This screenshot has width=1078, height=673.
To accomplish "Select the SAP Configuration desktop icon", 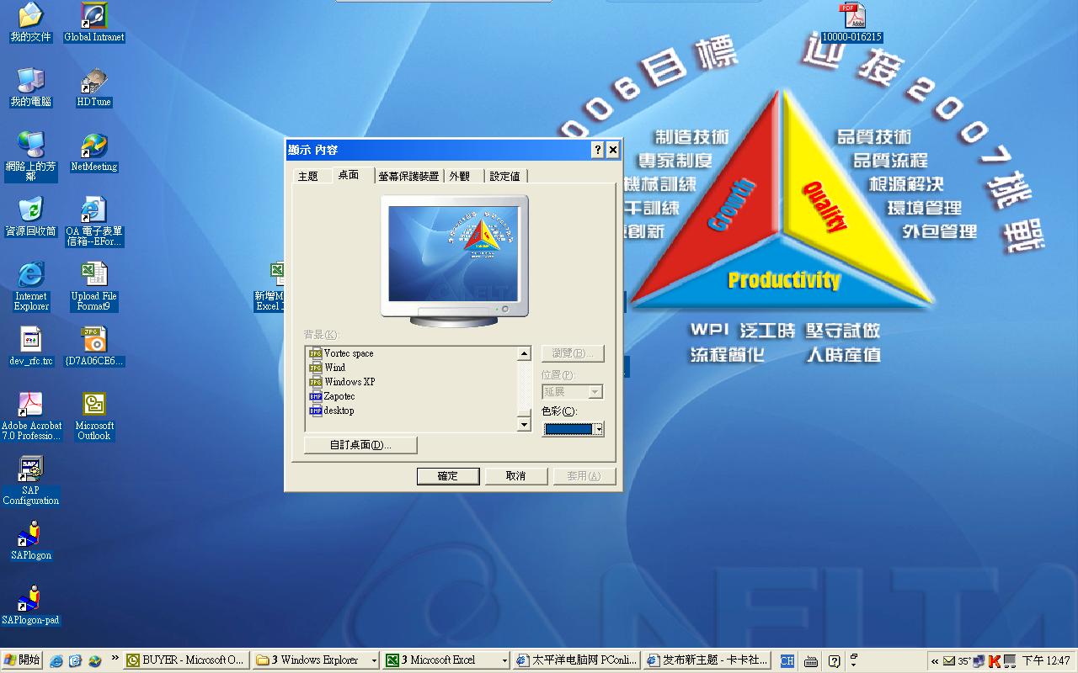I will 30,481.
